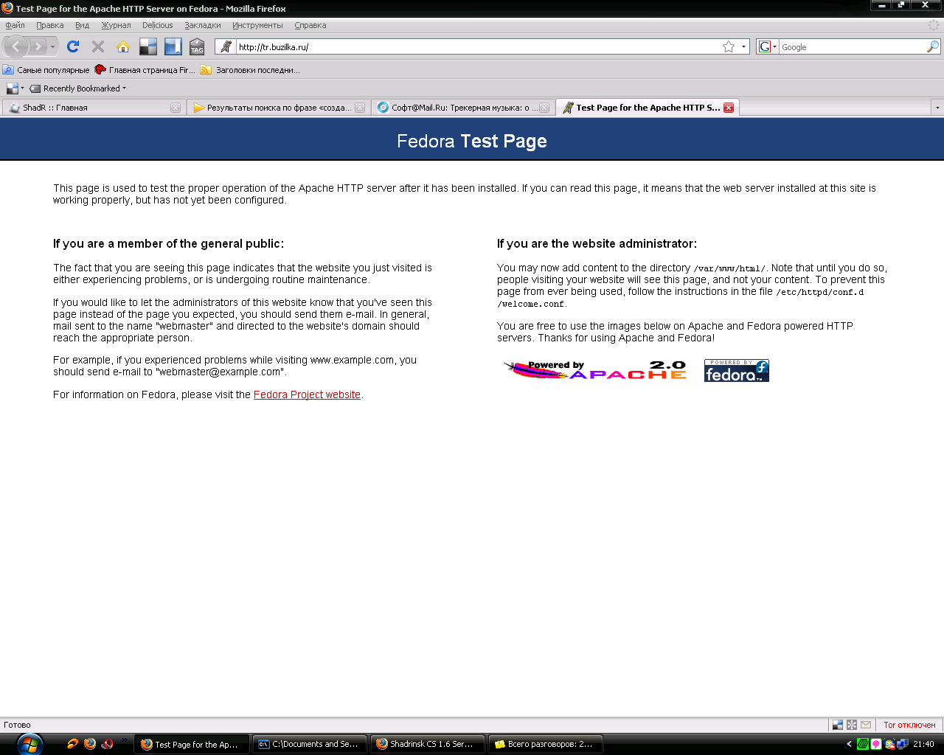Open the back/forward history dropdown arrow
Screen dimensions: 944x755
52,47
